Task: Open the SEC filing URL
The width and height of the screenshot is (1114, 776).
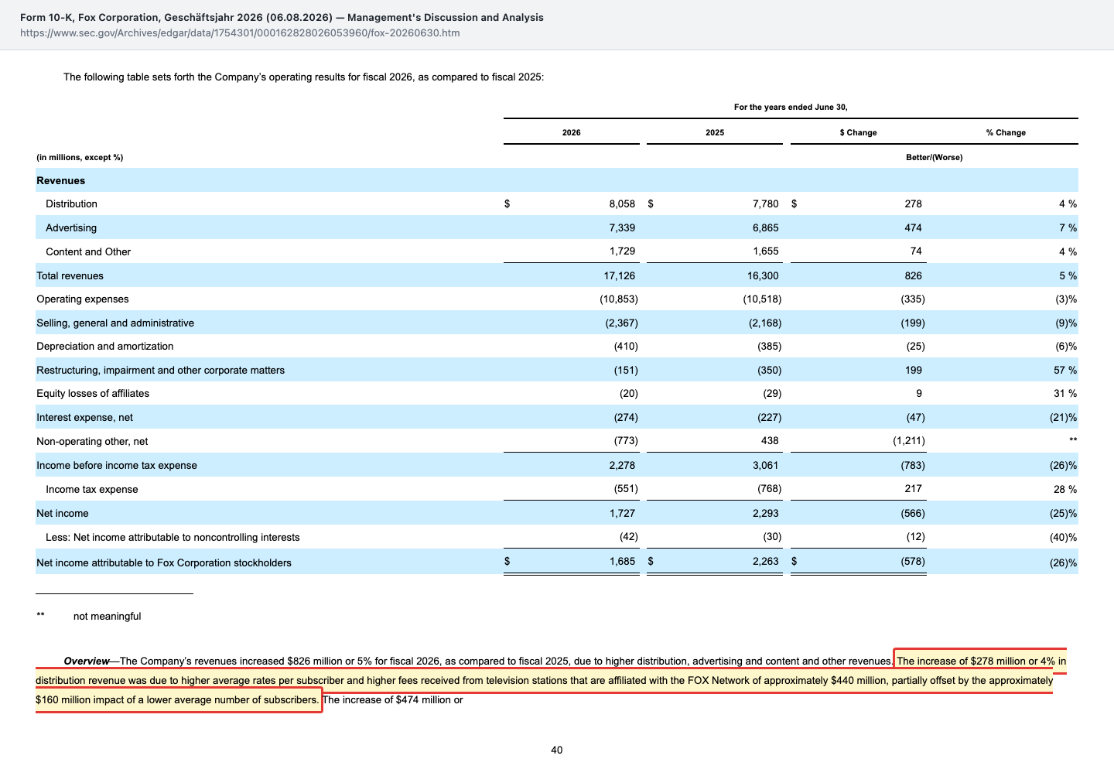Action: 240,33
